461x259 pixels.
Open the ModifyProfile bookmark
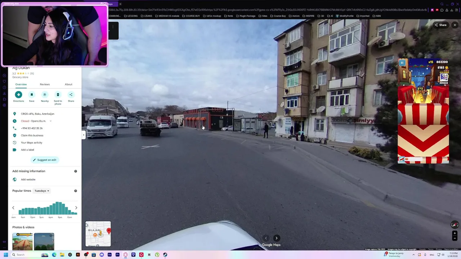point(345,16)
